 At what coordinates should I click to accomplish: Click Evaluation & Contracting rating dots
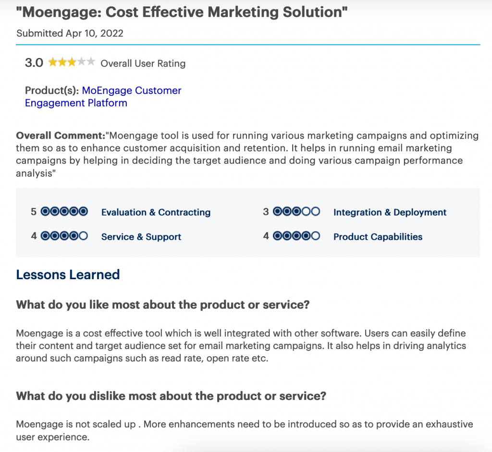64,212
